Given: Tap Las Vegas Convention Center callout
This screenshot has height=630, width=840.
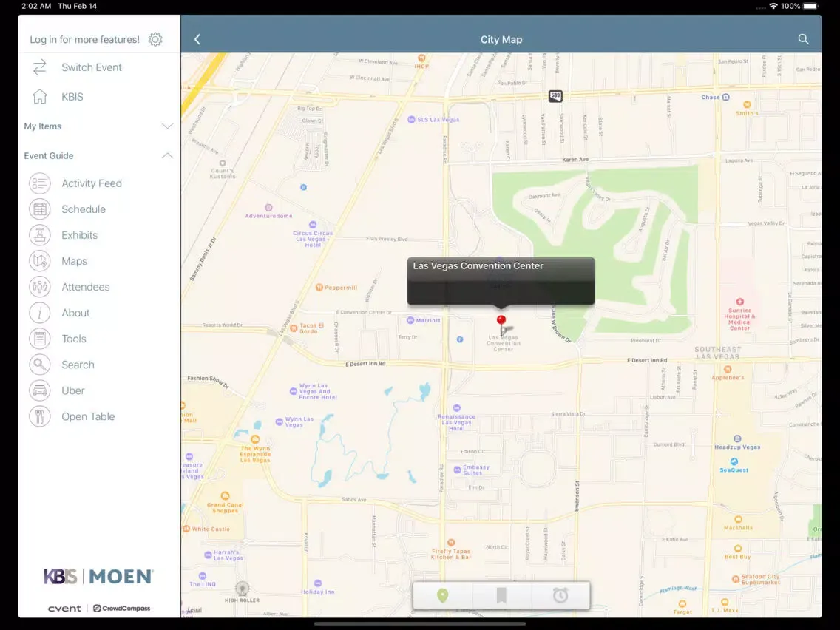Looking at the screenshot, I should [x=501, y=281].
